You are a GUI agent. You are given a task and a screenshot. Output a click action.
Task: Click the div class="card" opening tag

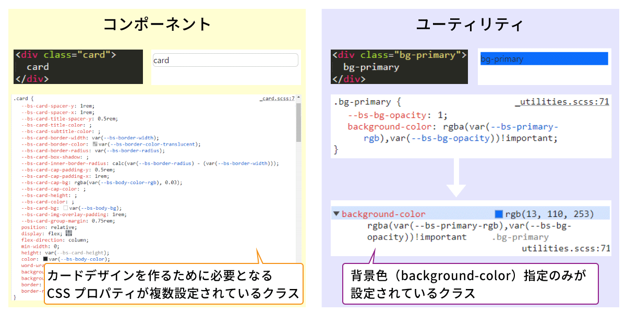(x=65, y=54)
